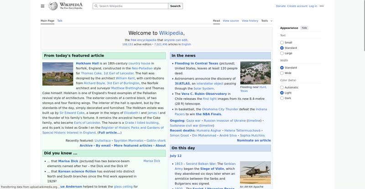The image size is (365, 189).
Task: Select Standard width option
Action: click(x=282, y=68)
